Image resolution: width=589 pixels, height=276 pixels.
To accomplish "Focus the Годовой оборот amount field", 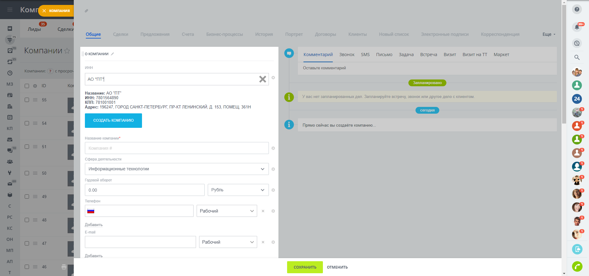I will click(x=144, y=190).
